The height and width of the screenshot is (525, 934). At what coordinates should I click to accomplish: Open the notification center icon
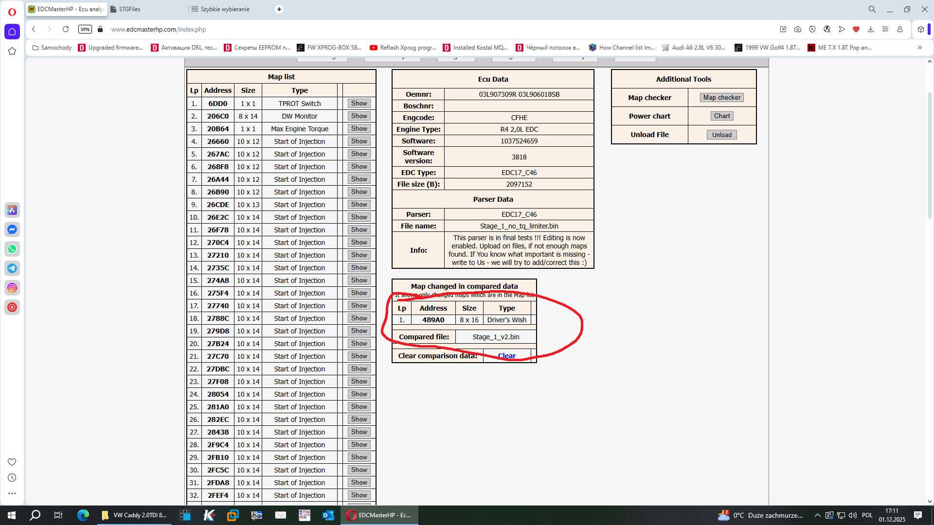point(918,515)
